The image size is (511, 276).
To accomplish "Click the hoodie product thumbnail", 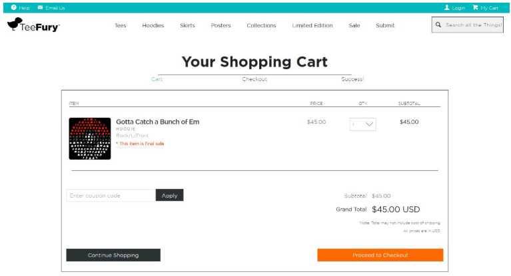I will pos(89,138).
